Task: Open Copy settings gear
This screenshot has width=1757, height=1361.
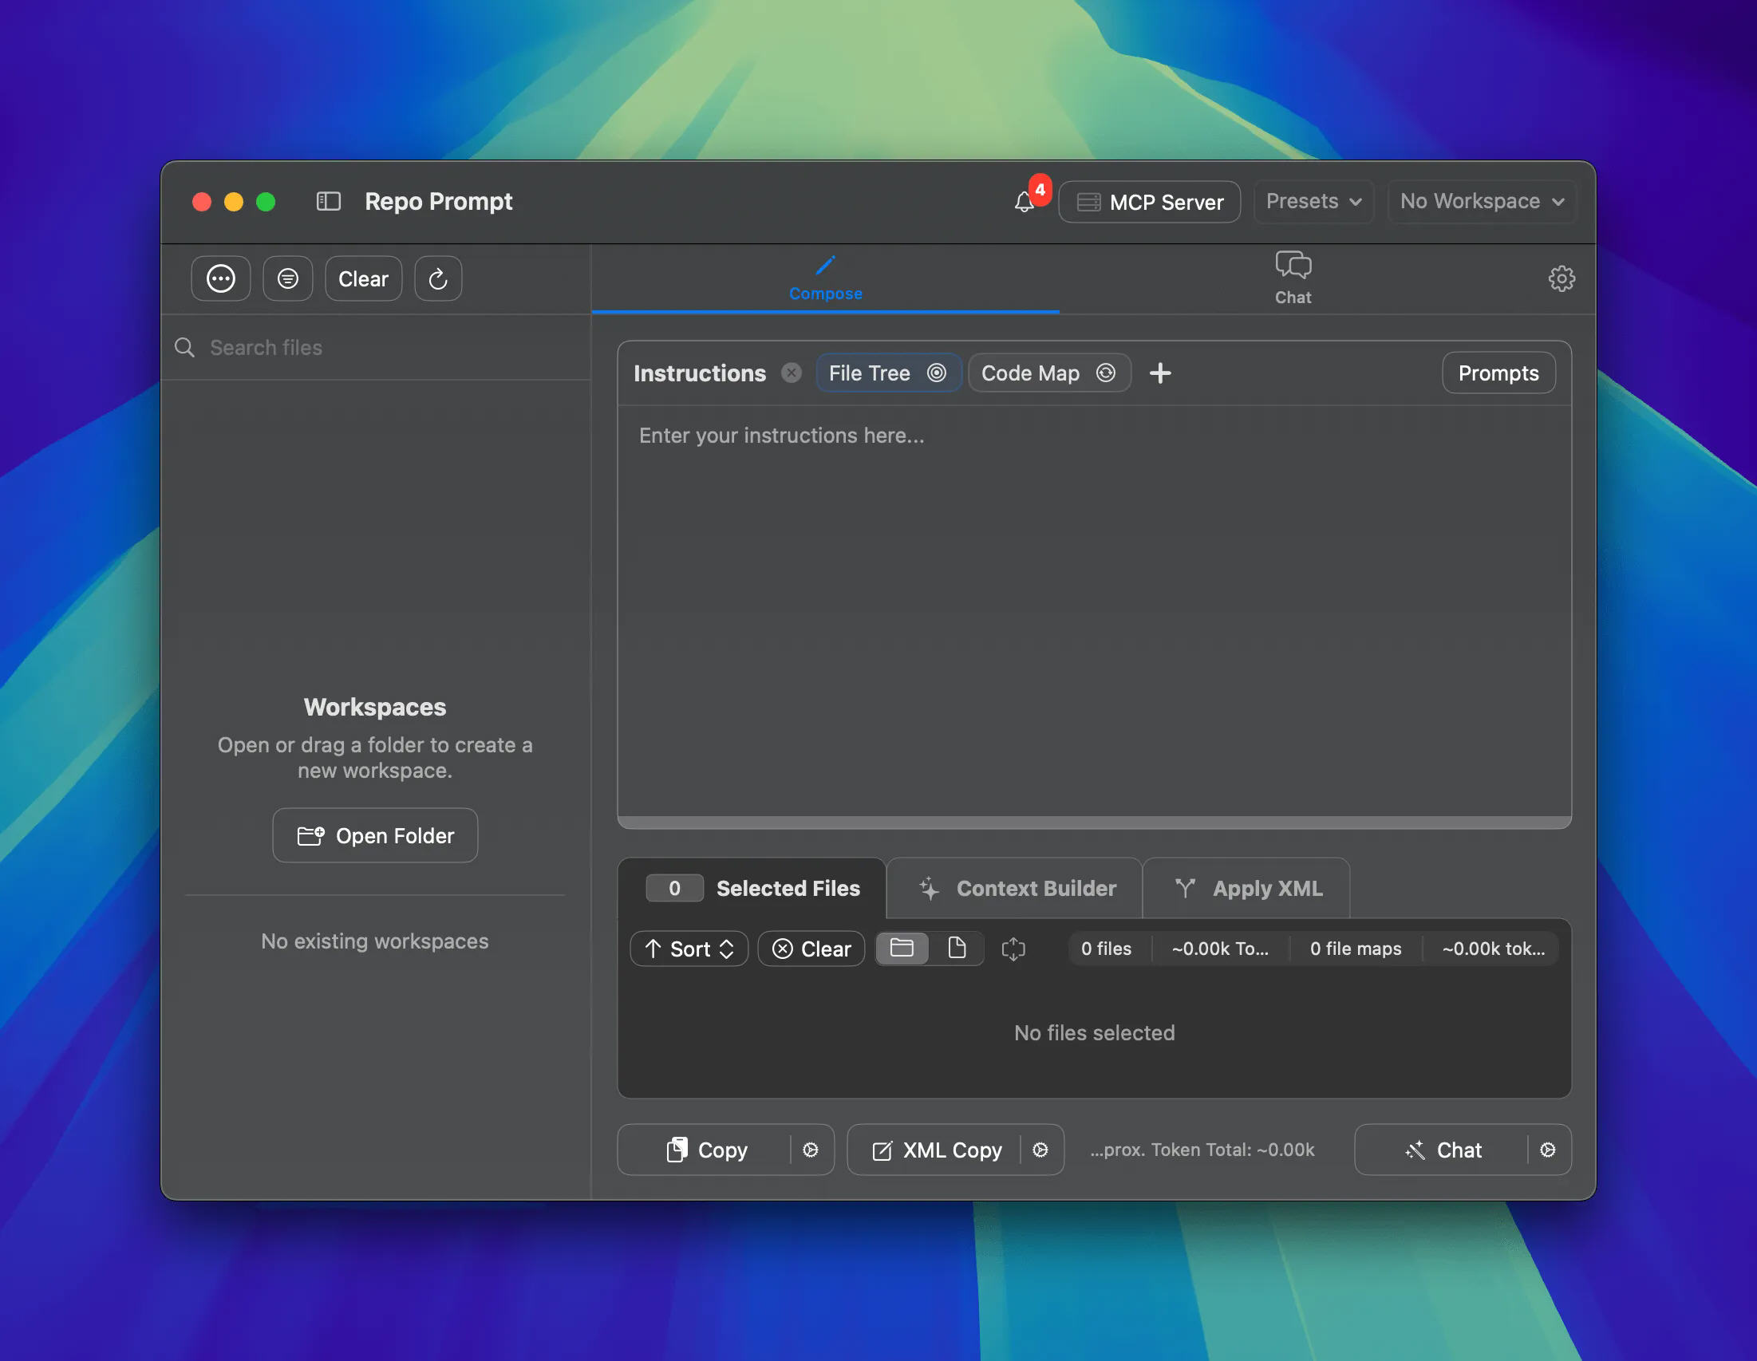Action: tap(811, 1150)
